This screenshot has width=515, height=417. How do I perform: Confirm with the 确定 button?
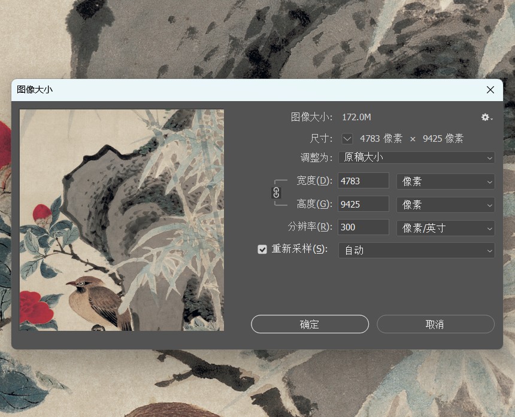click(310, 324)
